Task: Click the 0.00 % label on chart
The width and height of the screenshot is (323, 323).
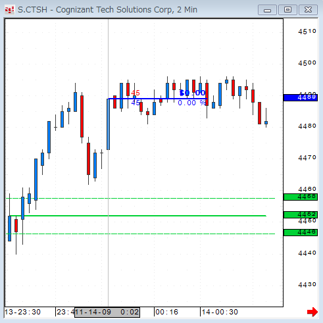Action: pyautogui.click(x=192, y=103)
